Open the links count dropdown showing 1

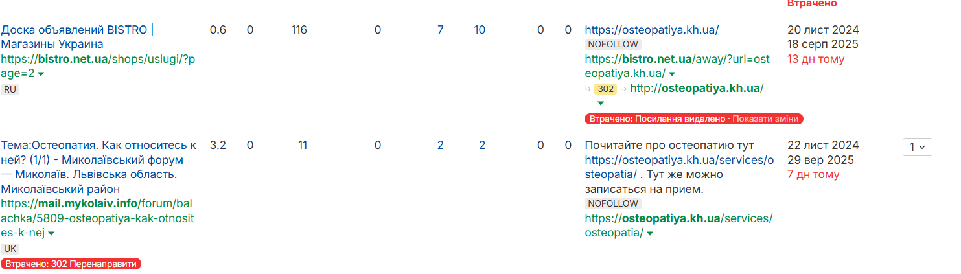coord(918,147)
